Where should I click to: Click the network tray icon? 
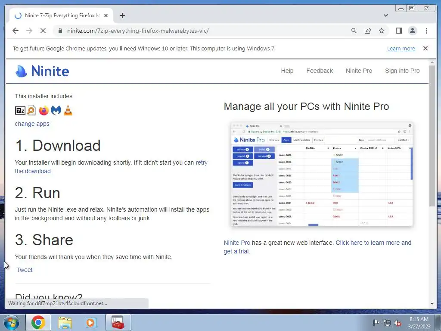coord(387,323)
